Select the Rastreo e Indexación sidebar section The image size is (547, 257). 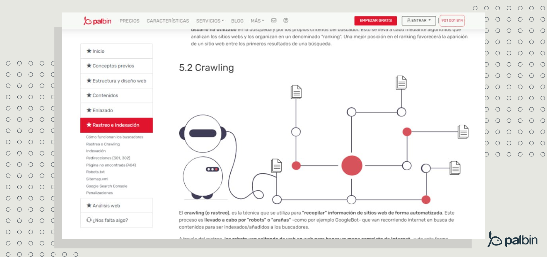[x=116, y=125]
